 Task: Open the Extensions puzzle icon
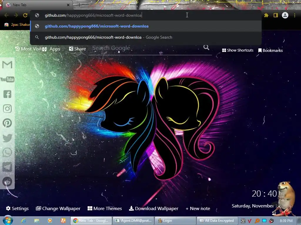[266, 15]
